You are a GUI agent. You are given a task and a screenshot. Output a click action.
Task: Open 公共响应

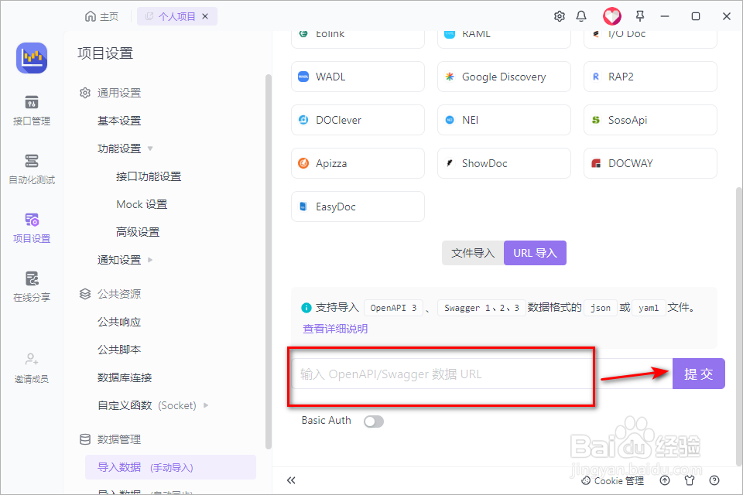[119, 322]
